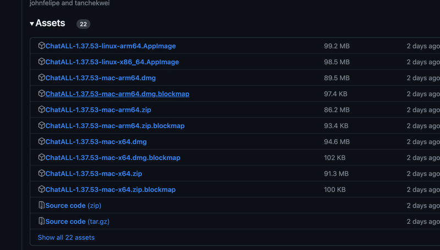The height and width of the screenshot is (250, 440).
Task: Click the file-zip icon beside Source code (zip)
Action: (41, 205)
